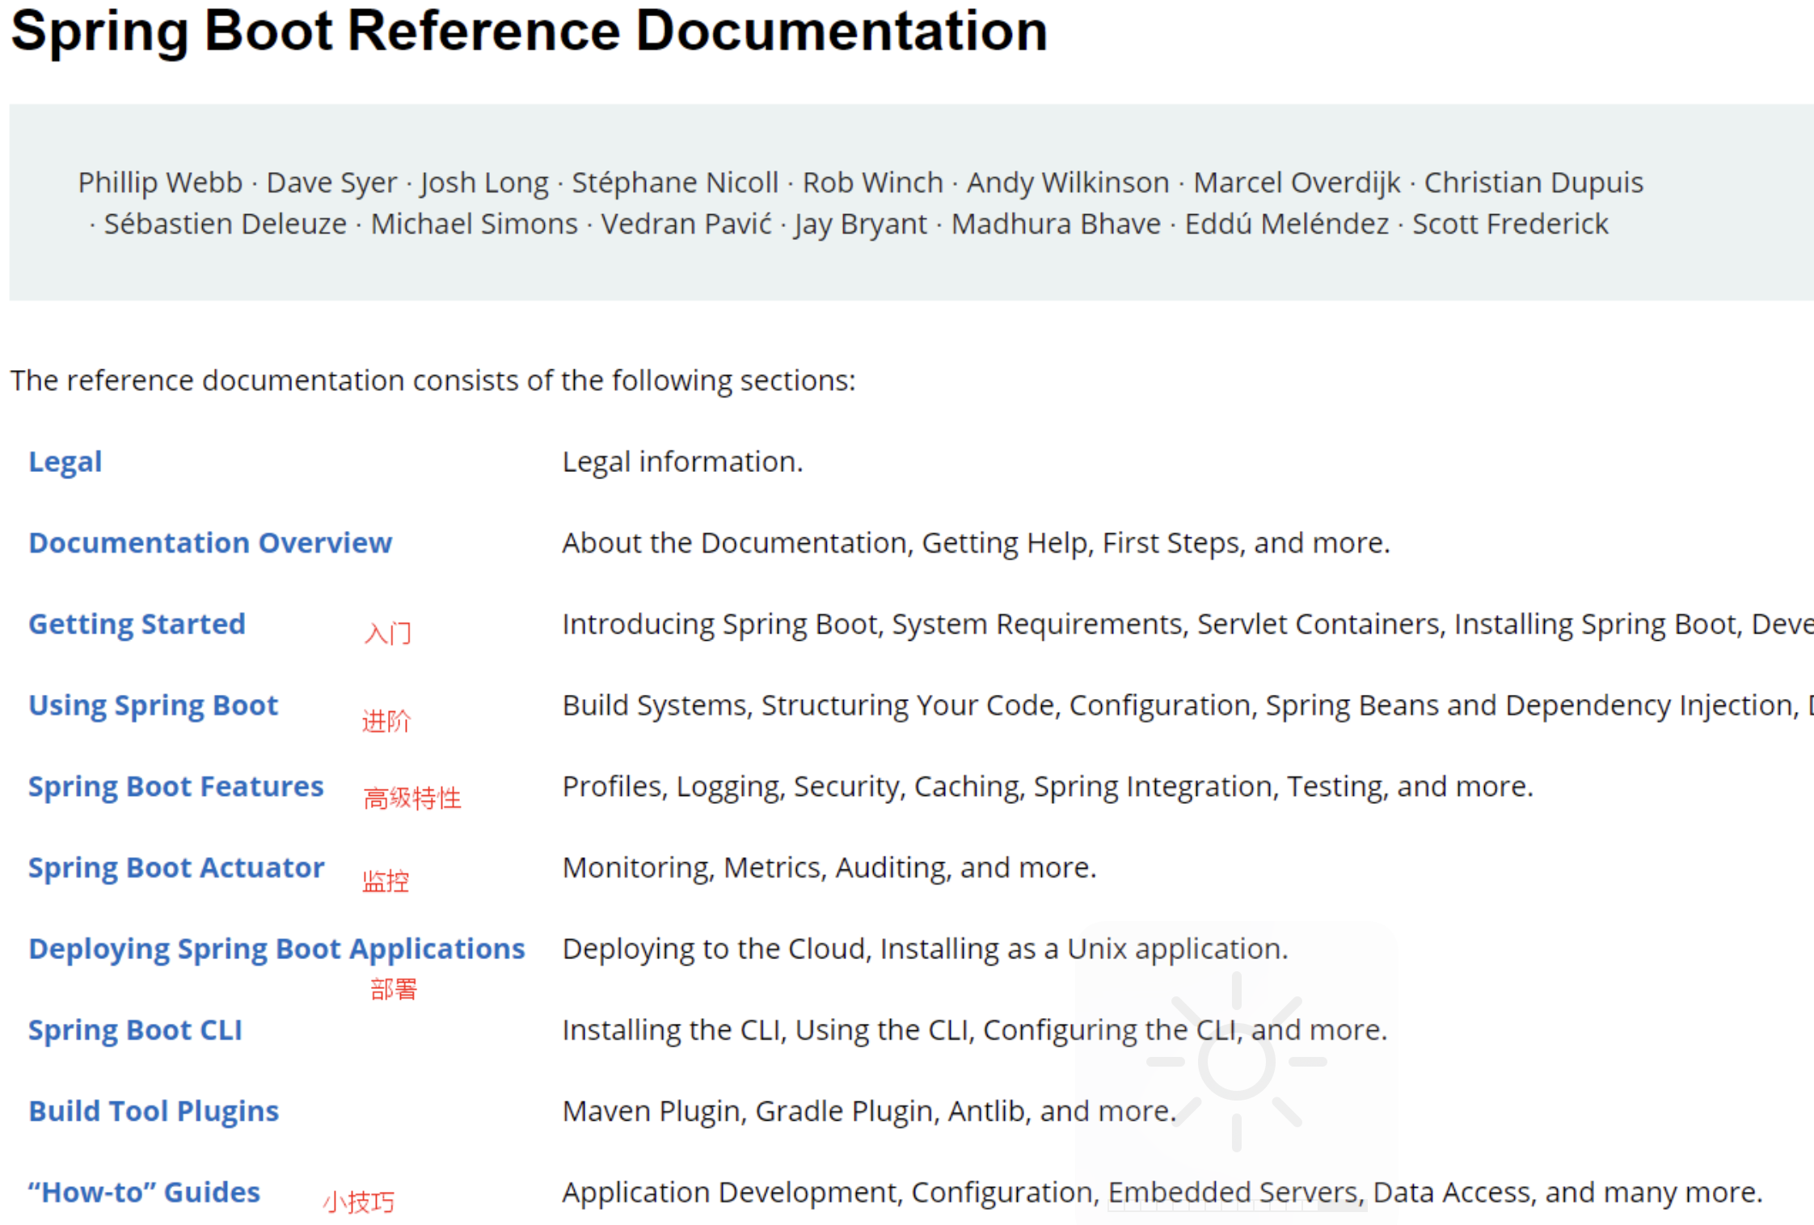Click author name Stéphane Nicoll
Viewport: 1814px width, 1225px height.
[x=675, y=183]
